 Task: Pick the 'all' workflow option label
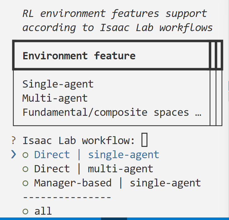[x=43, y=211]
